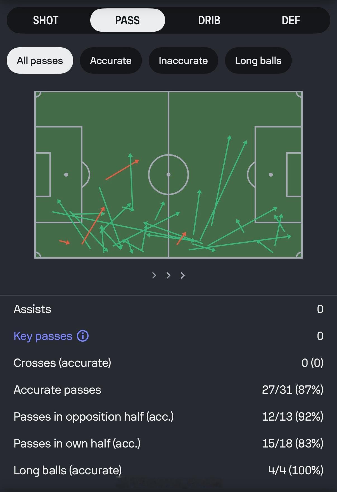The width and height of the screenshot is (337, 492).
Task: Click the center spot on the pitch
Action: (x=168, y=175)
